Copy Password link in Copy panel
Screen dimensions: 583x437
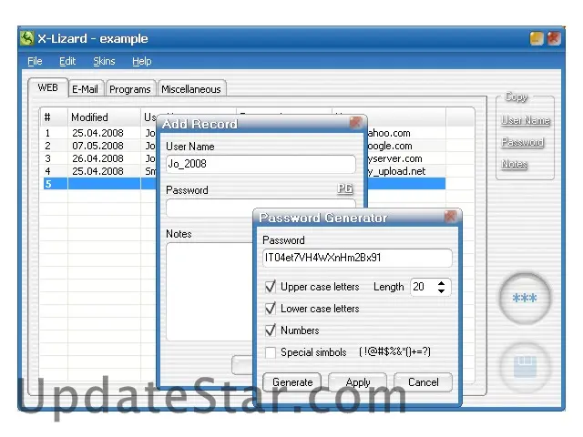(522, 142)
